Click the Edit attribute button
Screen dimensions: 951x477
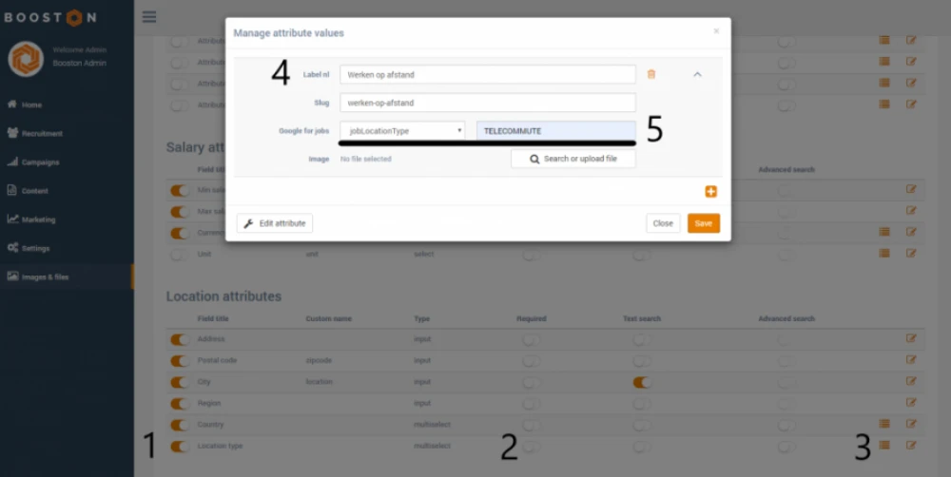[x=275, y=223]
